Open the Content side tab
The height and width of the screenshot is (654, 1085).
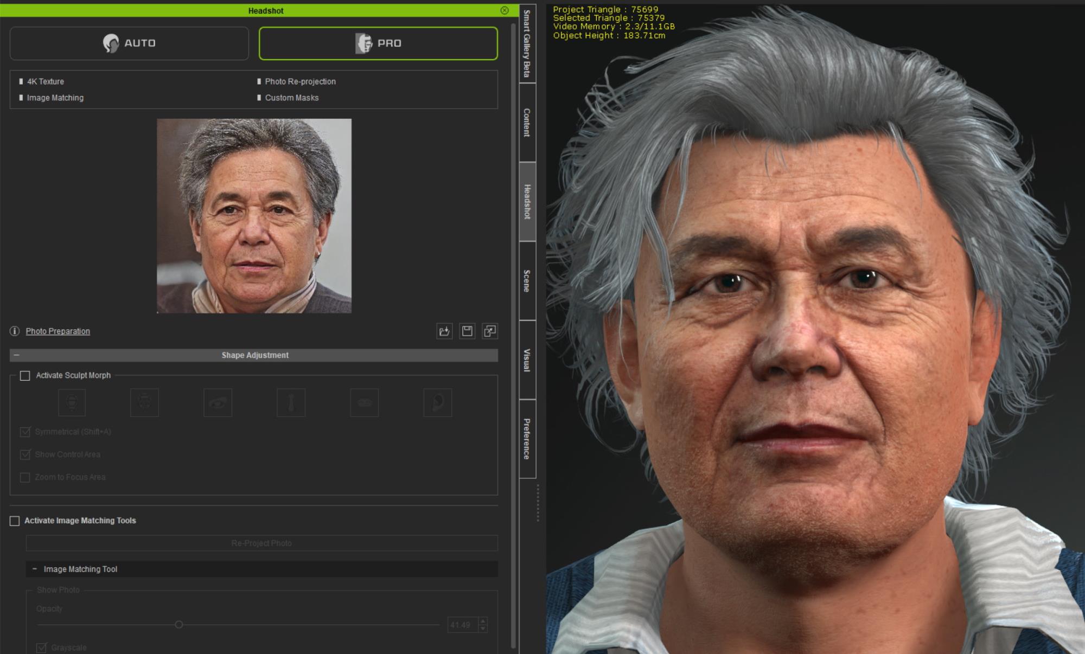click(527, 123)
